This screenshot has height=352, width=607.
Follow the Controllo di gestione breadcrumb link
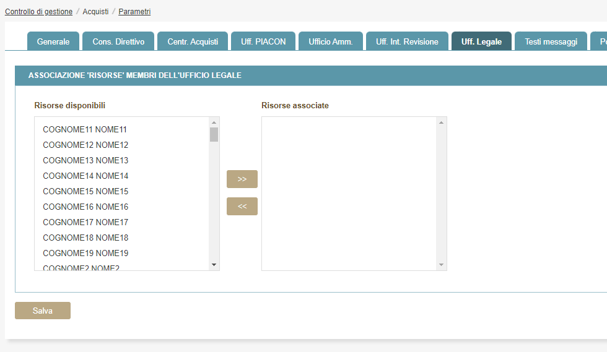(38, 12)
